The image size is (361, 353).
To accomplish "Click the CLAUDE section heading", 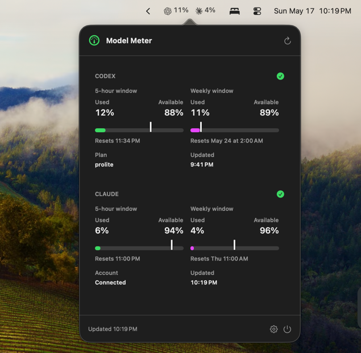I will click(x=107, y=194).
